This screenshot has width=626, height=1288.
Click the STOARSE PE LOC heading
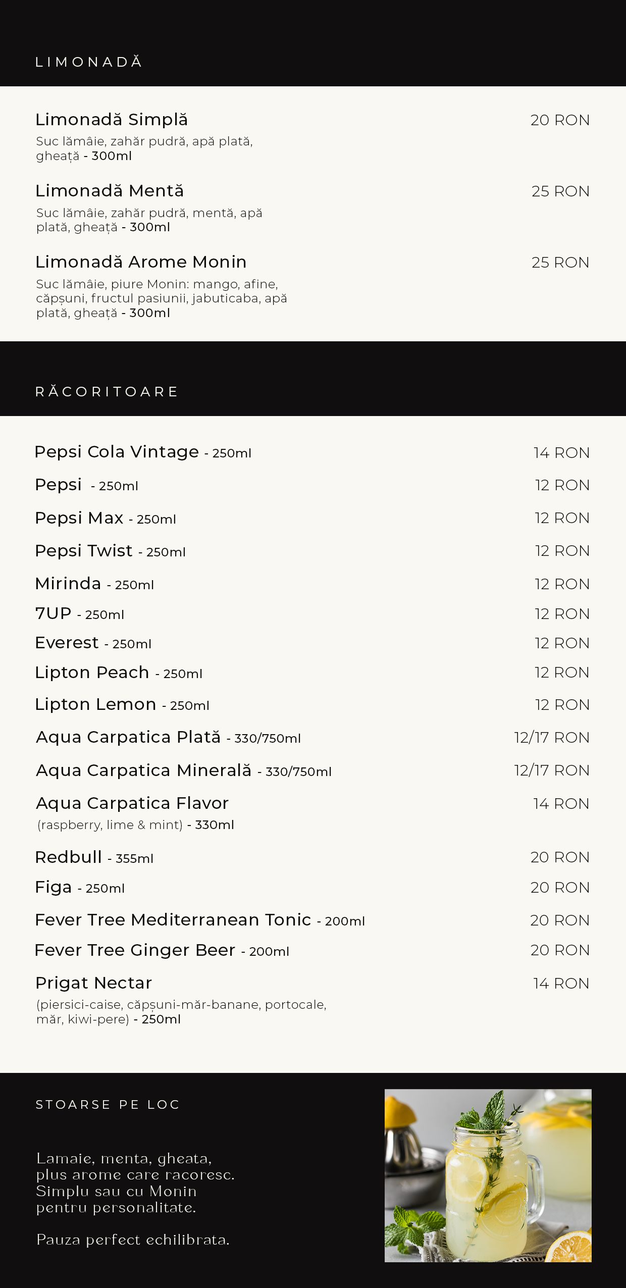click(108, 1105)
